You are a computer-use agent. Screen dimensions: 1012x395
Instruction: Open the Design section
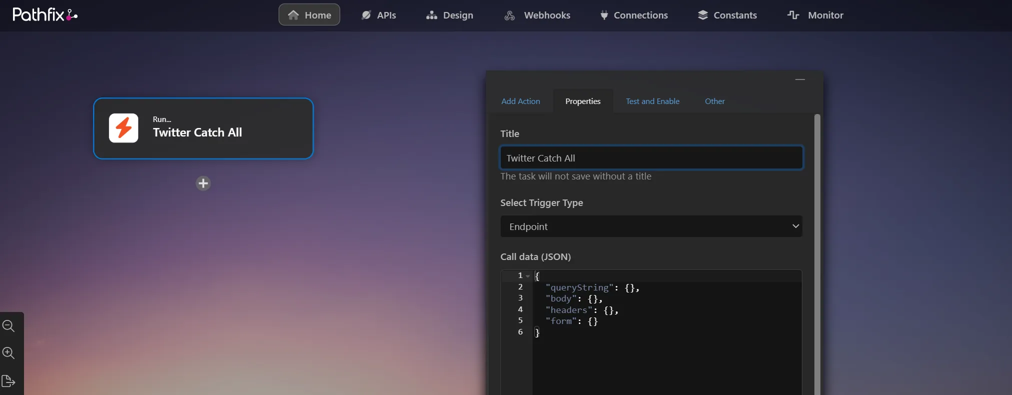coord(450,15)
